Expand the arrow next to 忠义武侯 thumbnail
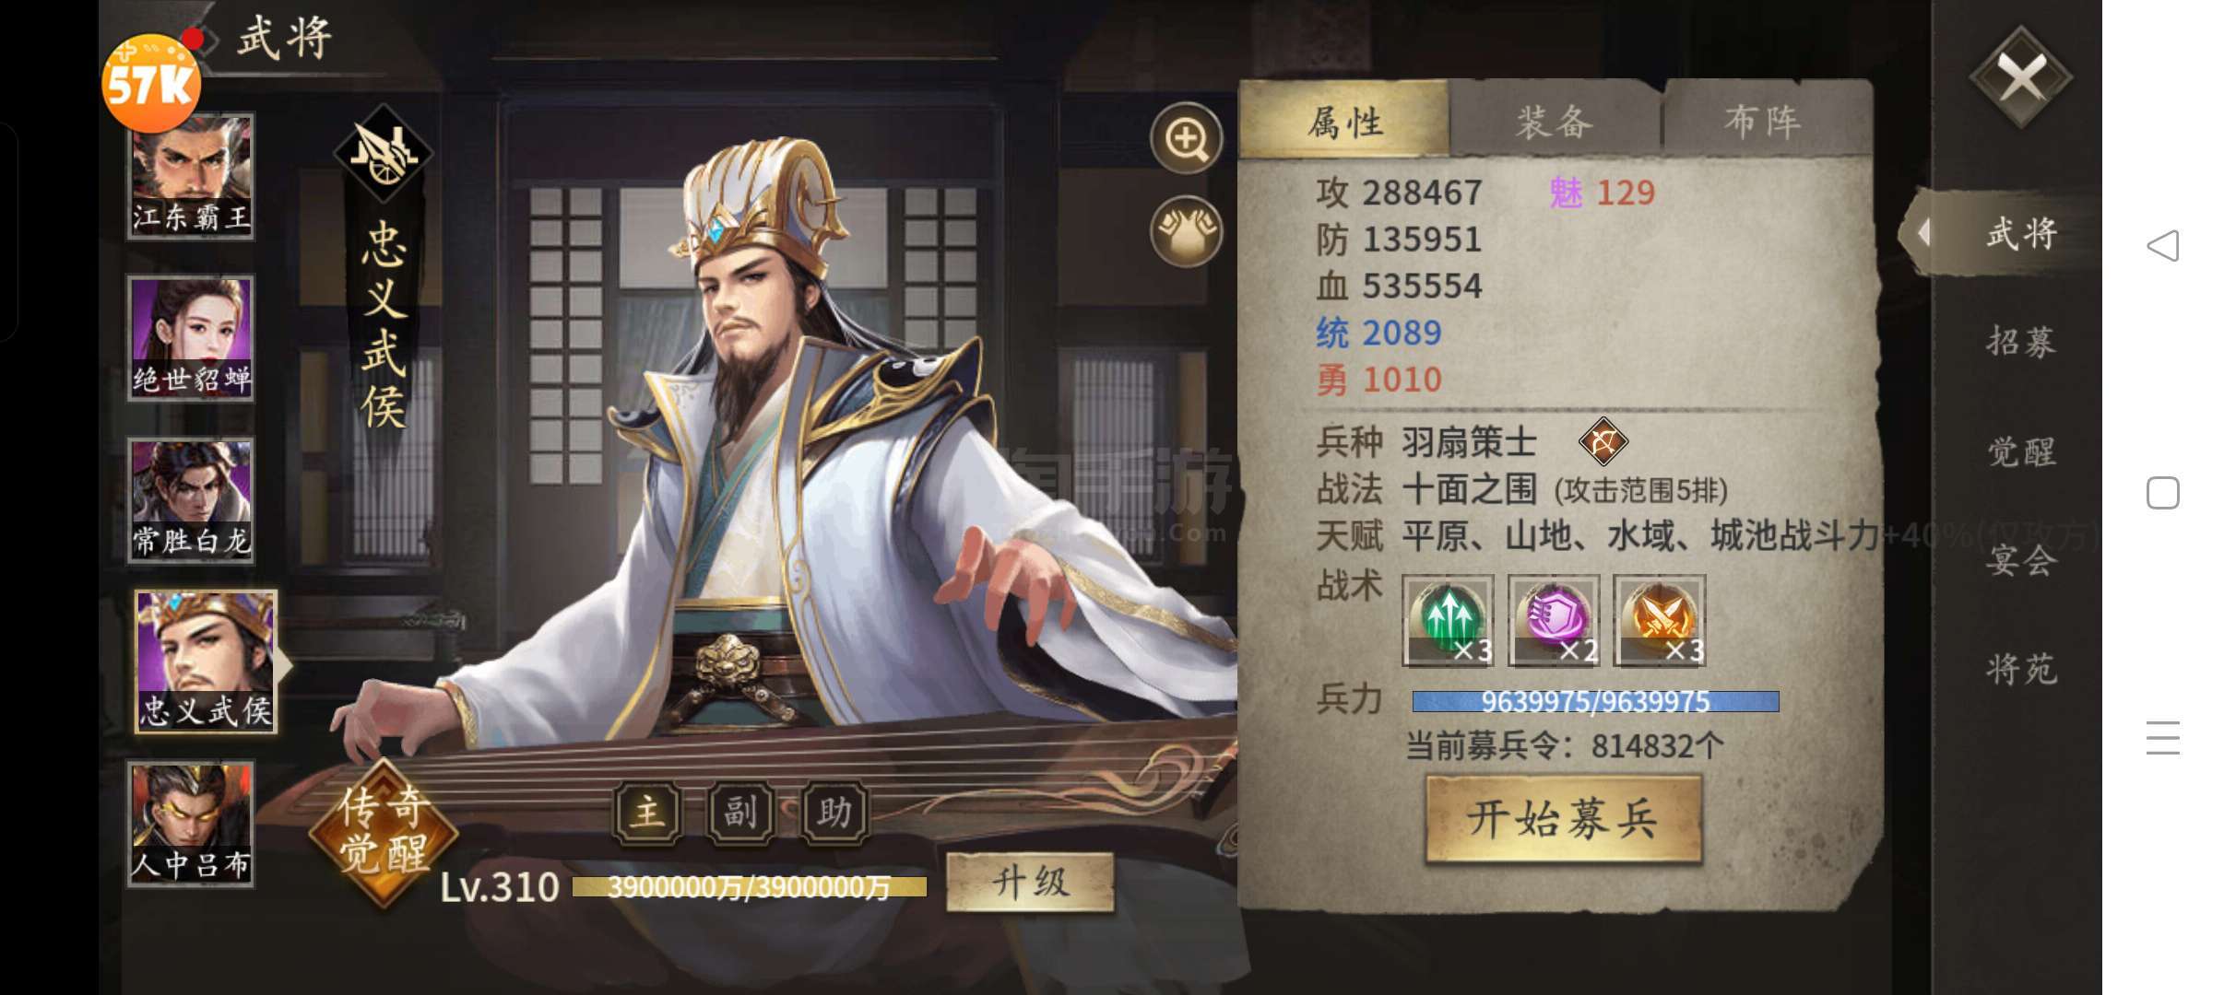Viewport: 2224px width, 995px height. [283, 665]
